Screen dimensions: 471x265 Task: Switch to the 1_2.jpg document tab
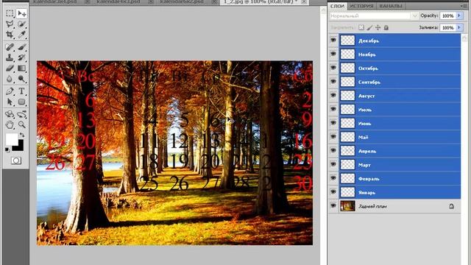click(261, 1)
